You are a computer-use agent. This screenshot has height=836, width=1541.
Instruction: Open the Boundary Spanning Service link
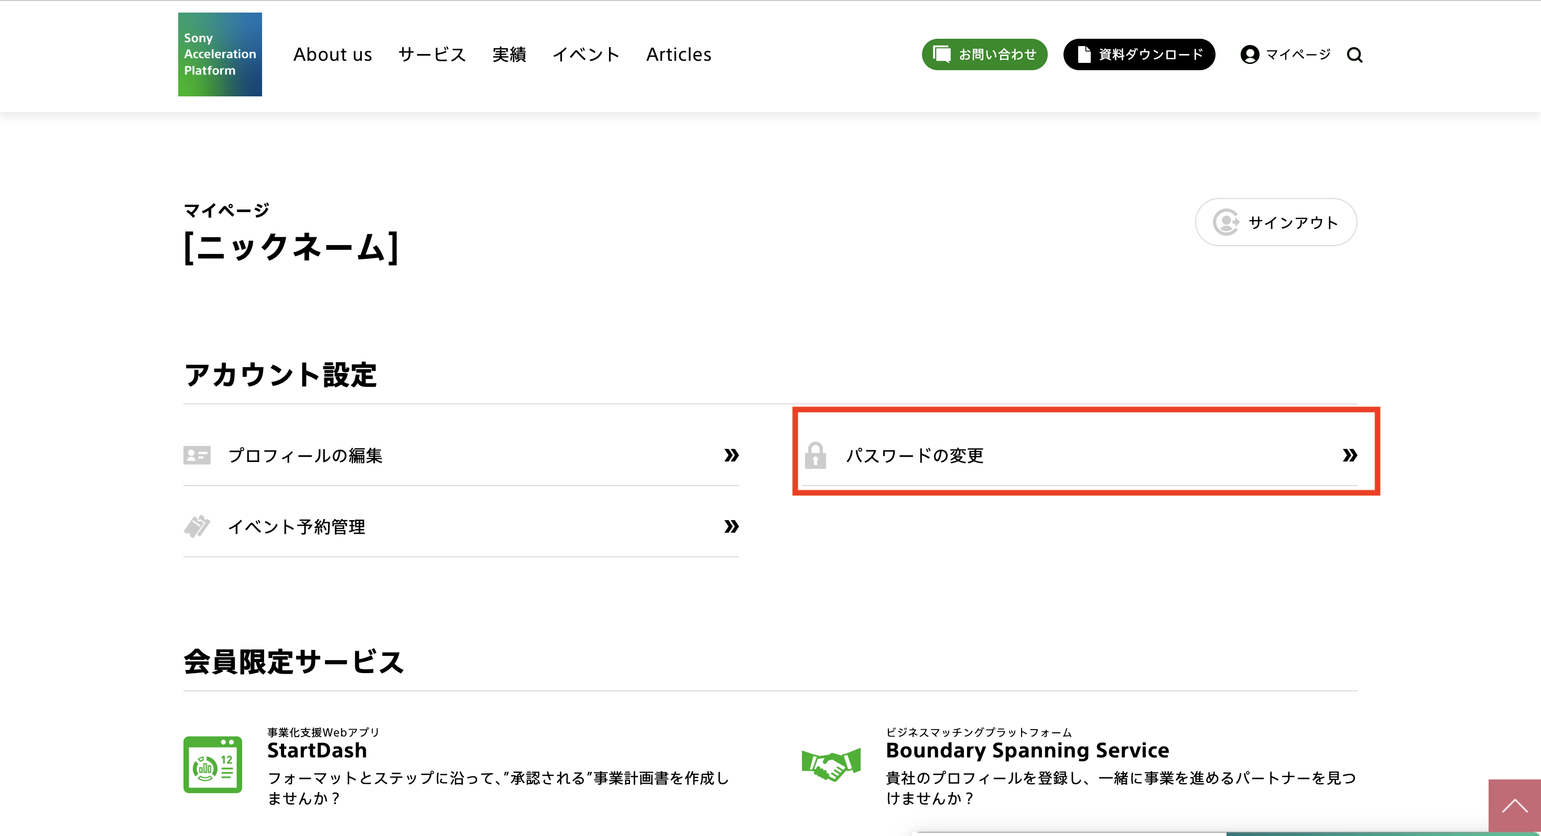(x=1027, y=750)
